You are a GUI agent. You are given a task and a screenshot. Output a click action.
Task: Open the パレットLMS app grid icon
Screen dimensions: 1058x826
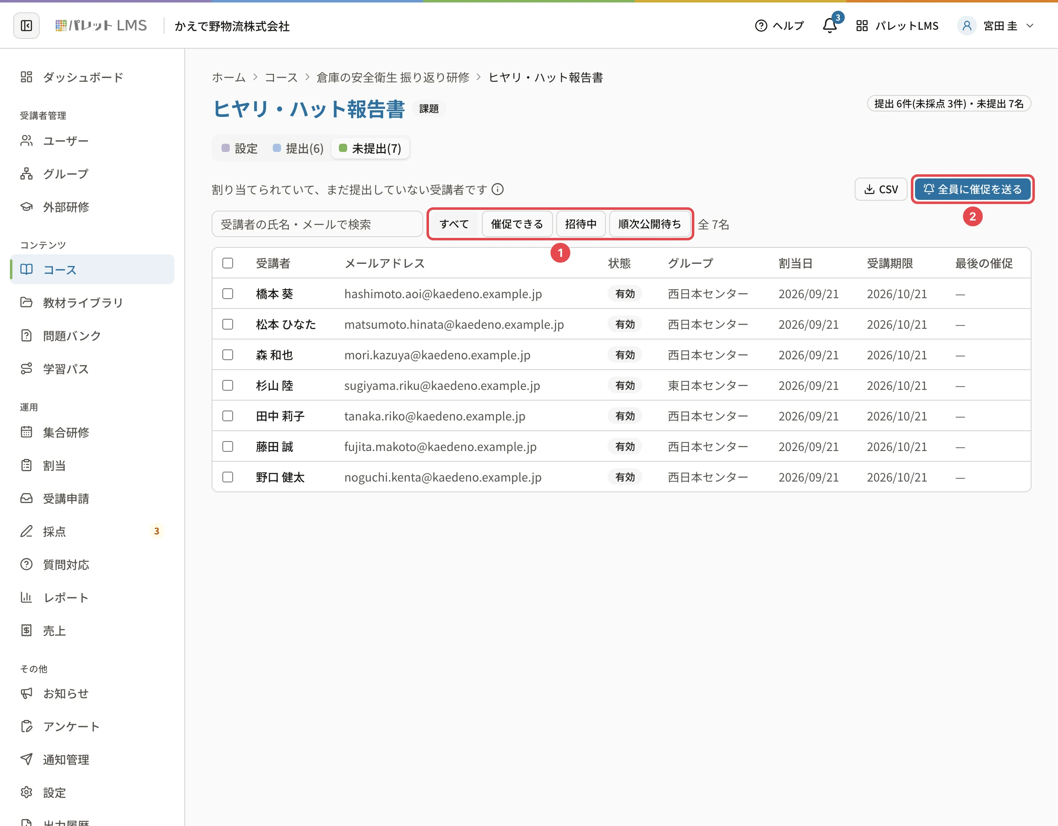(862, 26)
